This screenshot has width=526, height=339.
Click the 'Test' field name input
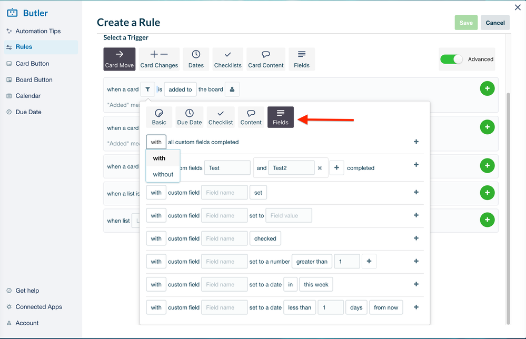(x=227, y=168)
